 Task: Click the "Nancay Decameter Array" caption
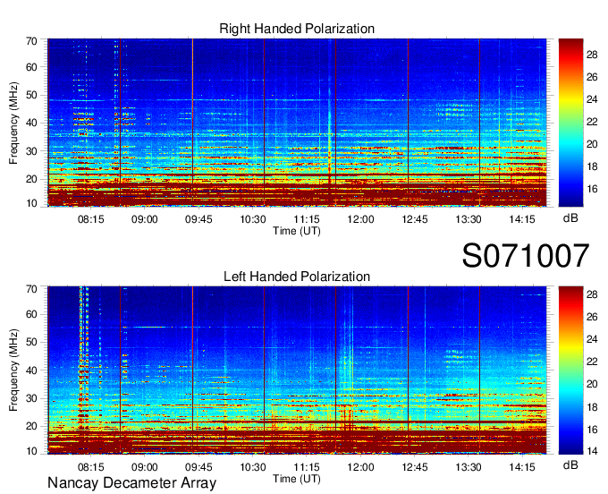tap(131, 483)
